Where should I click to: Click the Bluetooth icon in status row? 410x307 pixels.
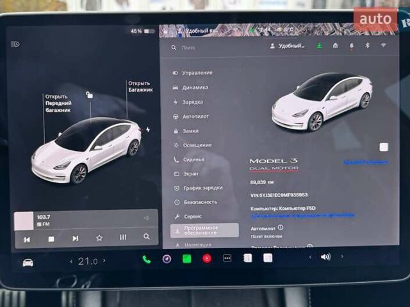pyautogui.click(x=368, y=46)
